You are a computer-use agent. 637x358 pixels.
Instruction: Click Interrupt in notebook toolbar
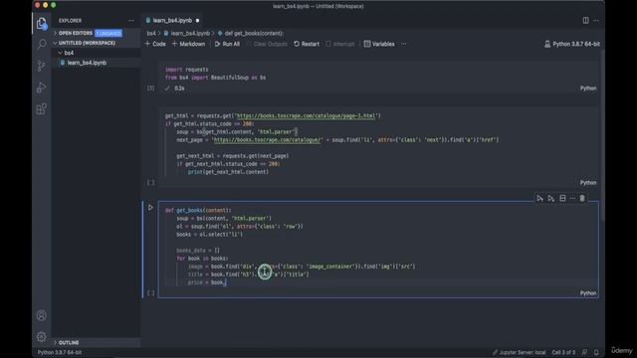coord(340,44)
